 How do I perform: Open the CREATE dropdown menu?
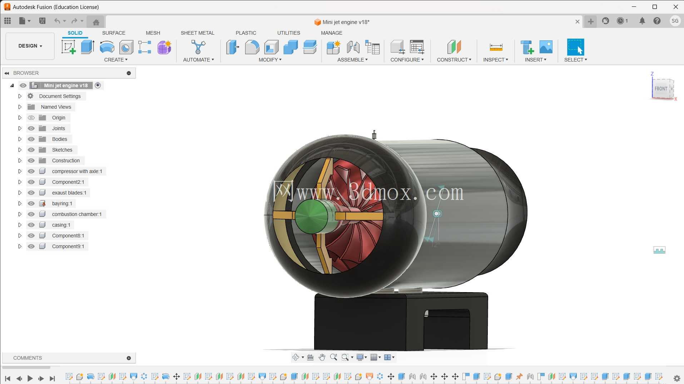[x=116, y=60]
